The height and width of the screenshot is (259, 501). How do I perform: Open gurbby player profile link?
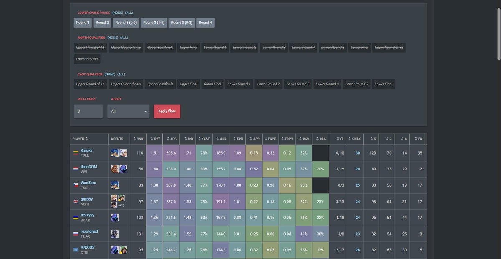coord(86,199)
